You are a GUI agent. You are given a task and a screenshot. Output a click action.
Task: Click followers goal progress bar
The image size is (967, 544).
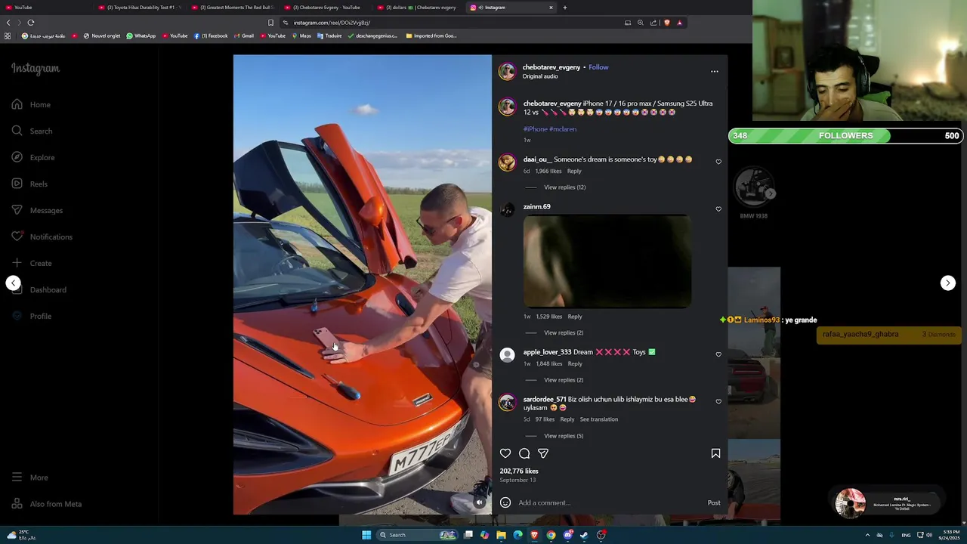click(846, 136)
